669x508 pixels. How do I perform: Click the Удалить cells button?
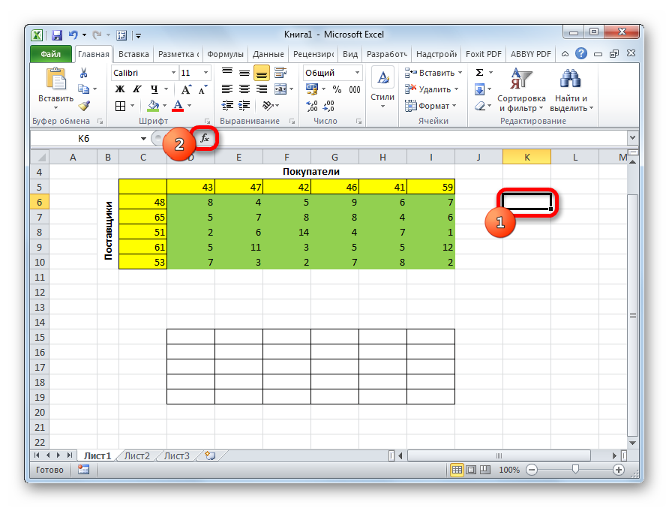431,89
